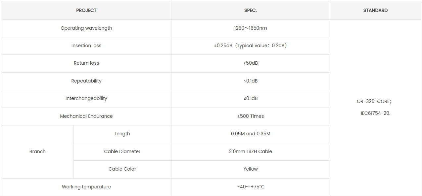Click the 2.0mm LSZH Cable value

pyautogui.click(x=251, y=152)
